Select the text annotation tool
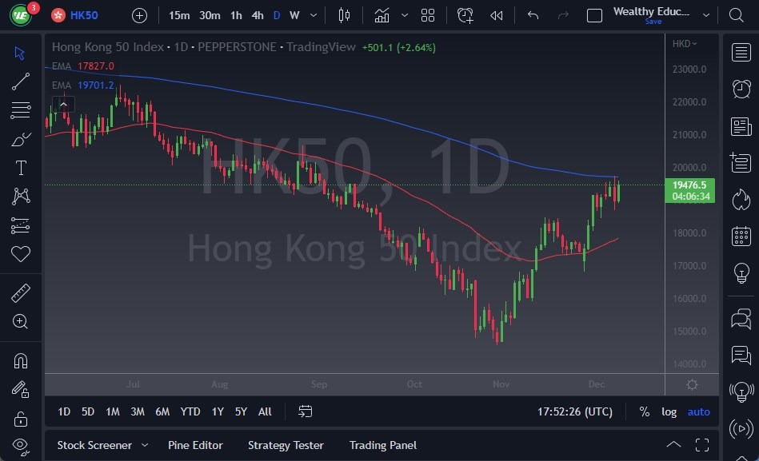Image resolution: width=759 pixels, height=461 pixels. [20, 168]
